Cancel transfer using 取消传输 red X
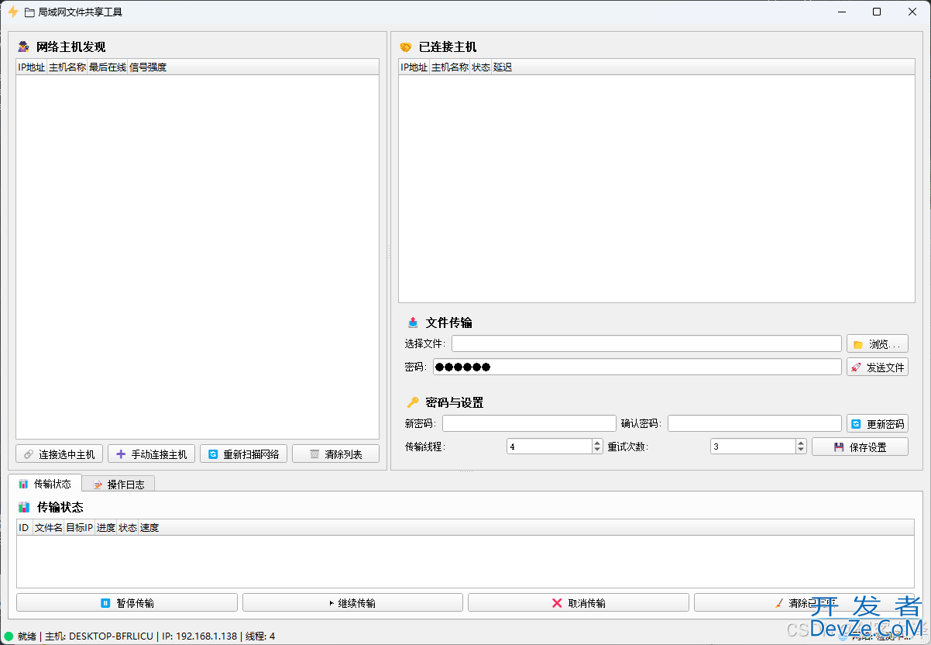Viewport: 931px width, 645px height. [x=578, y=603]
